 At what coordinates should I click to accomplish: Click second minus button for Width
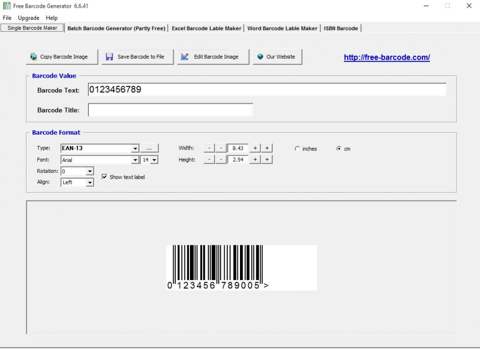click(x=221, y=148)
